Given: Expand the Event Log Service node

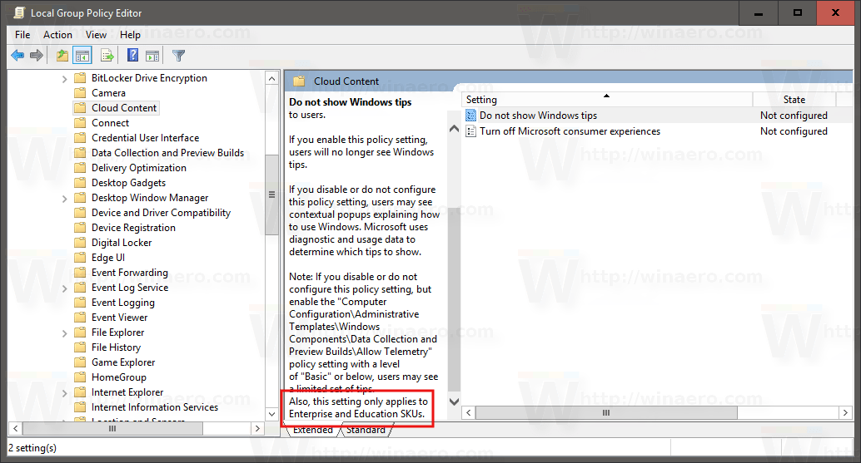Looking at the screenshot, I should tap(64, 288).
